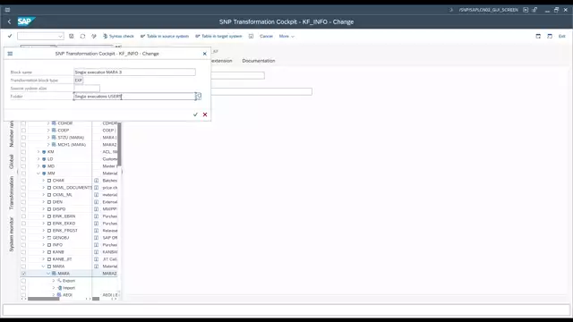Click the lock icon in title bar
This screenshot has height=322, width=573.
pos(535,10)
